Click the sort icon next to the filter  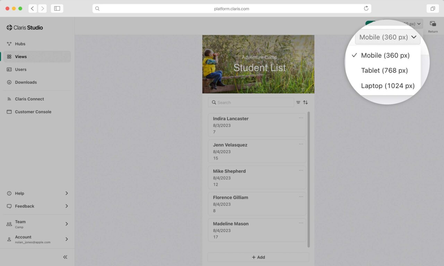[306, 102]
